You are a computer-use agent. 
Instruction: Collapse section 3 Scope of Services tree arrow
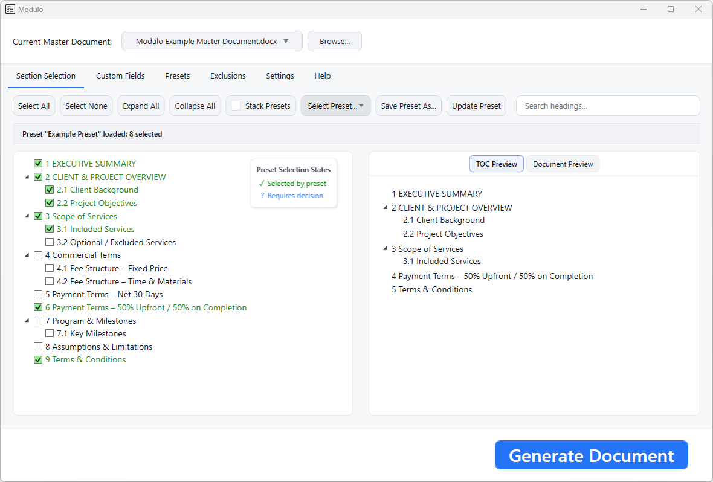pyautogui.click(x=27, y=216)
